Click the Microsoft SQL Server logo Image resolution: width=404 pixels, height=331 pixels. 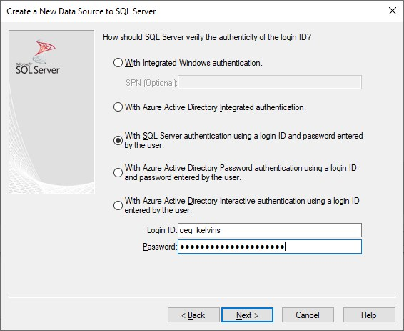point(38,57)
